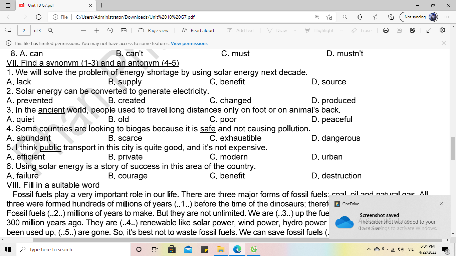Viewport: 456px width, 256px height.
Task: Open the Action Center notifications
Action: pyautogui.click(x=445, y=249)
